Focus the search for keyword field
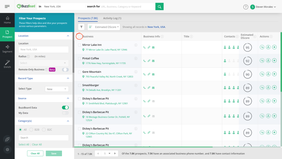Viewport: 282px width, 159px height. point(128,7)
